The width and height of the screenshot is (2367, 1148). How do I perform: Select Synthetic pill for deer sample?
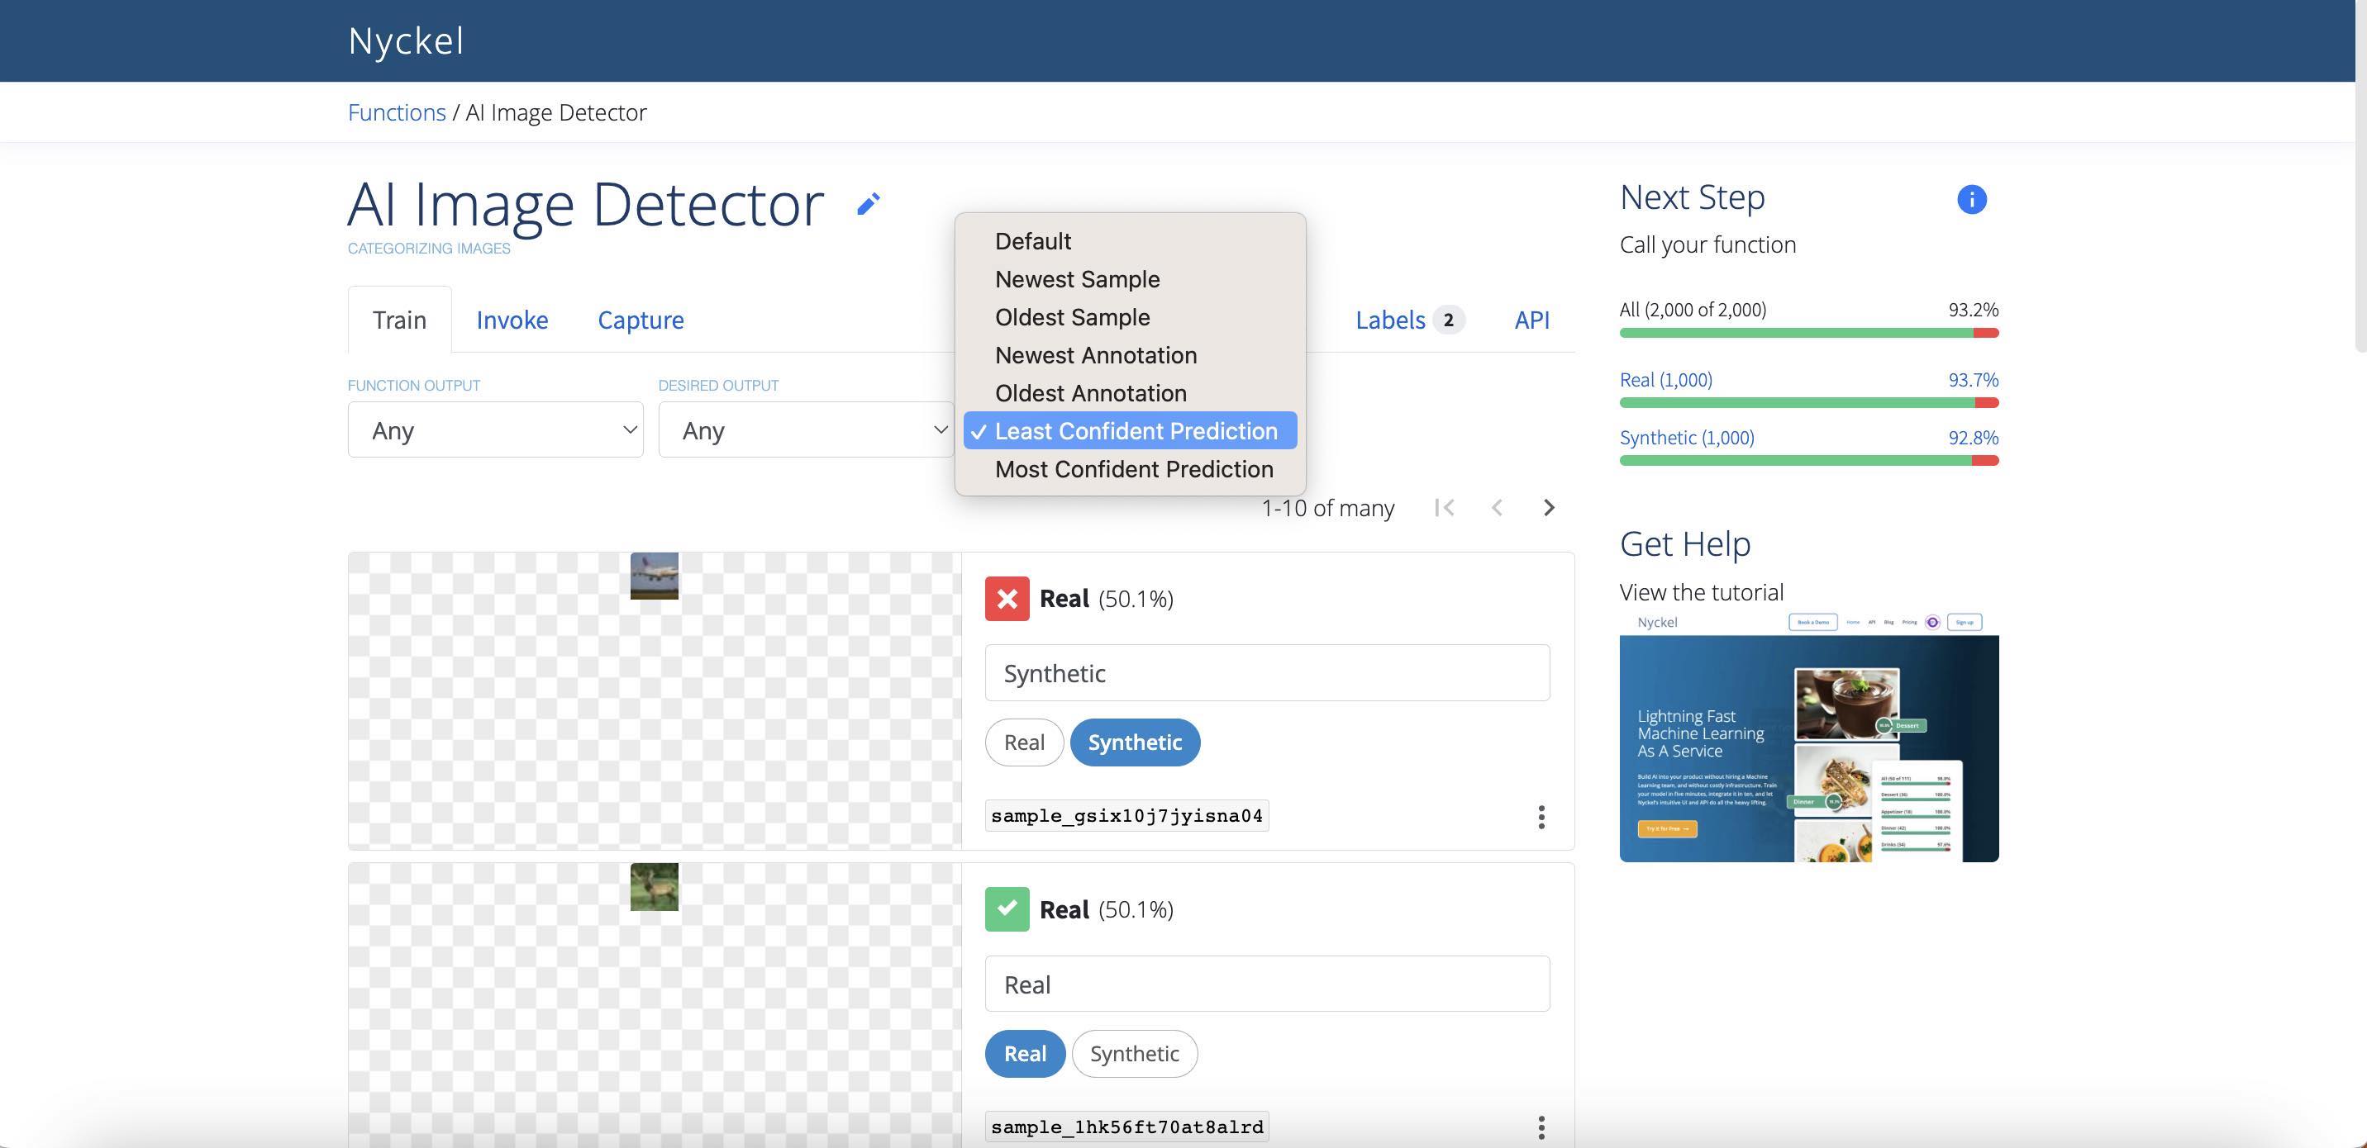pos(1135,1053)
